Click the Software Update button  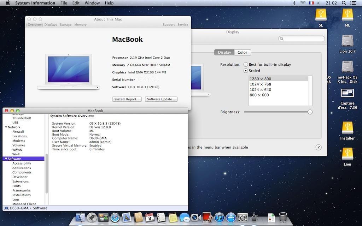point(161,99)
